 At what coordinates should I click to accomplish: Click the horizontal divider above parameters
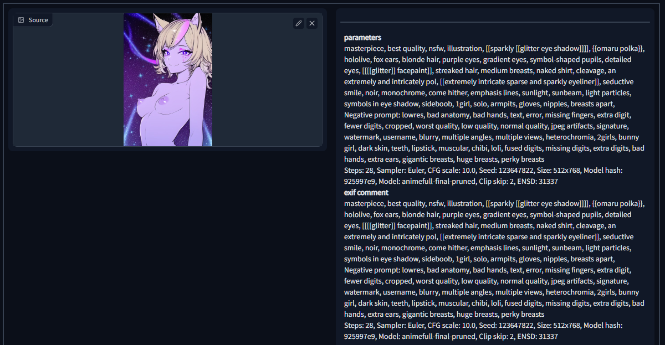tap(495, 22)
